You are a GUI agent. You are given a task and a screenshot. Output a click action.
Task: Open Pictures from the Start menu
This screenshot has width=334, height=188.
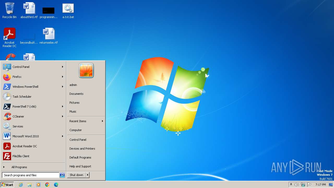86,103
